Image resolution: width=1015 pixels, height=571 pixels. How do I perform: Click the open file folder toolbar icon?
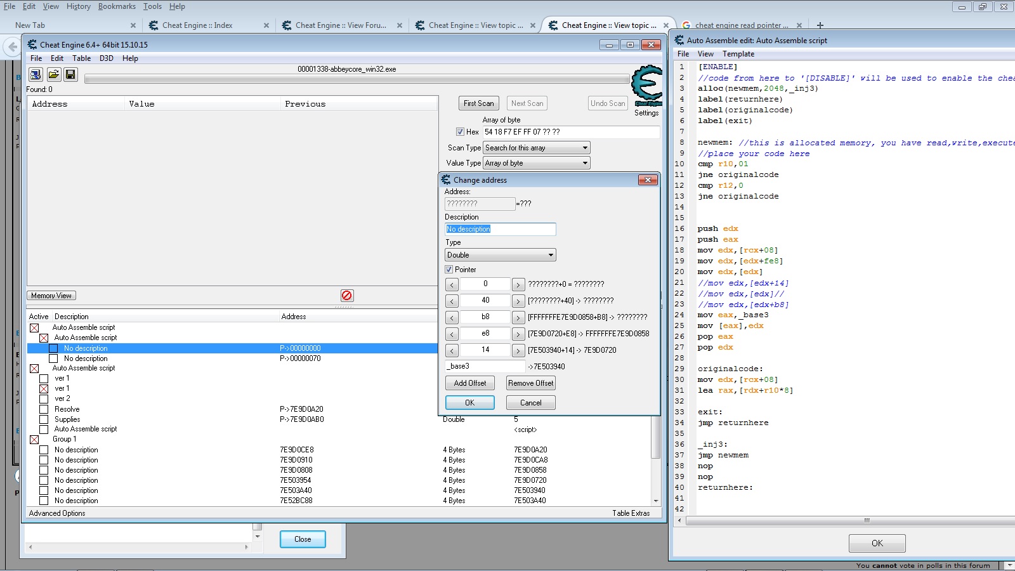(x=53, y=74)
